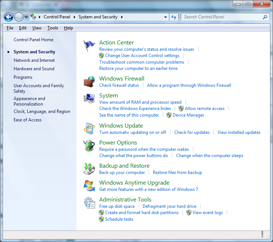Viewport: 273px width, 242px height.
Task: Click See the name of this computer
Action: (x=129, y=115)
